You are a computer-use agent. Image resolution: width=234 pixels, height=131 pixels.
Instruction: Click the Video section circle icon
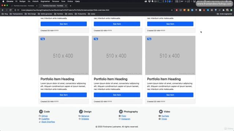[x=161, y=112]
